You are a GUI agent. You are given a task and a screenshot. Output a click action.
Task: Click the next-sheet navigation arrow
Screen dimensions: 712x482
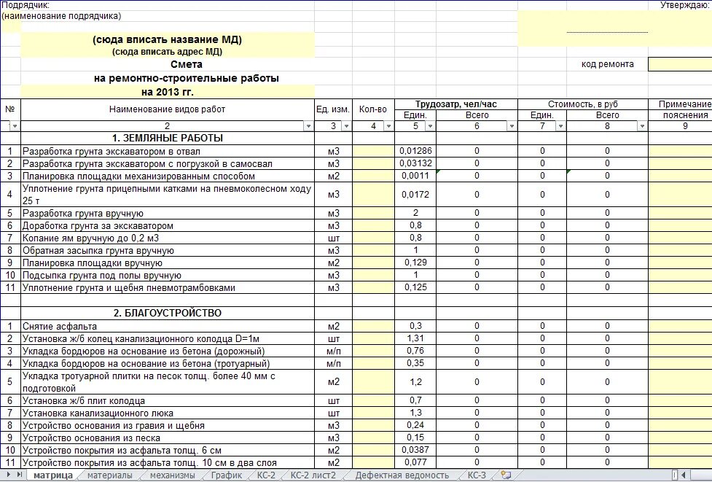tap(9, 475)
